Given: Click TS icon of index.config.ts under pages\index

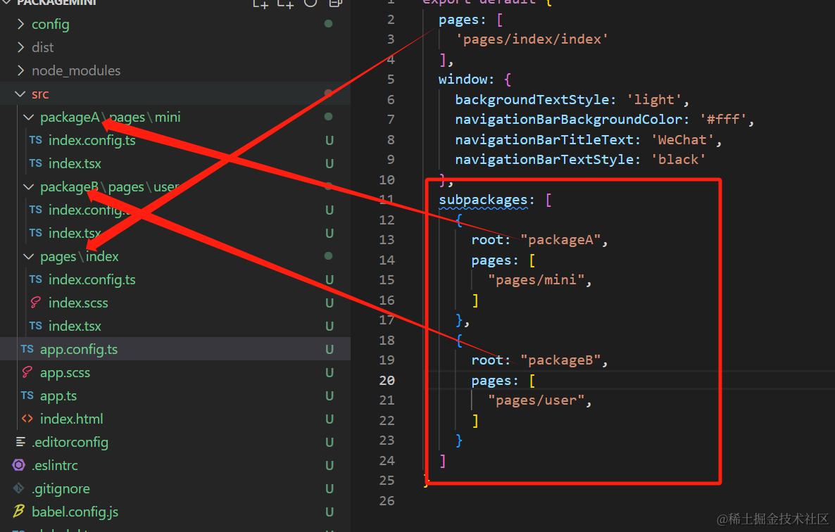Looking at the screenshot, I should (36, 279).
